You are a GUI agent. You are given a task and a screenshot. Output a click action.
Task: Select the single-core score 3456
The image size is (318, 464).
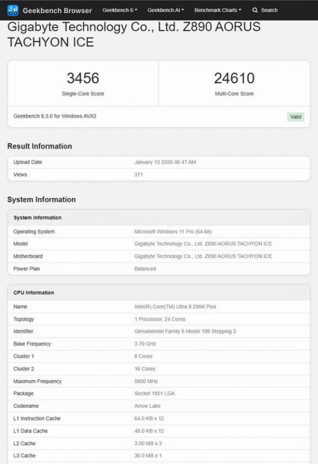click(x=83, y=79)
